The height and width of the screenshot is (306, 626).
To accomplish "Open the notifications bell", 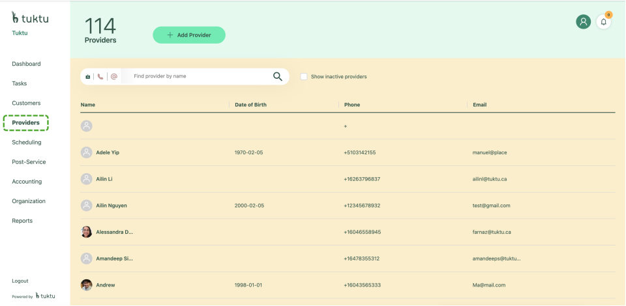I will click(x=604, y=21).
